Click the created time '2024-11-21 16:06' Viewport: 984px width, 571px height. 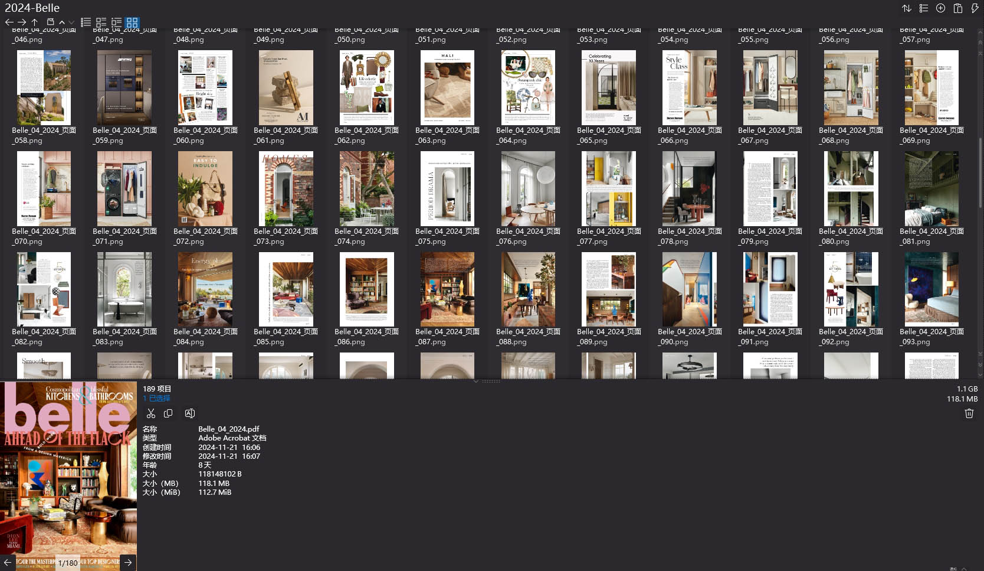[x=229, y=448]
